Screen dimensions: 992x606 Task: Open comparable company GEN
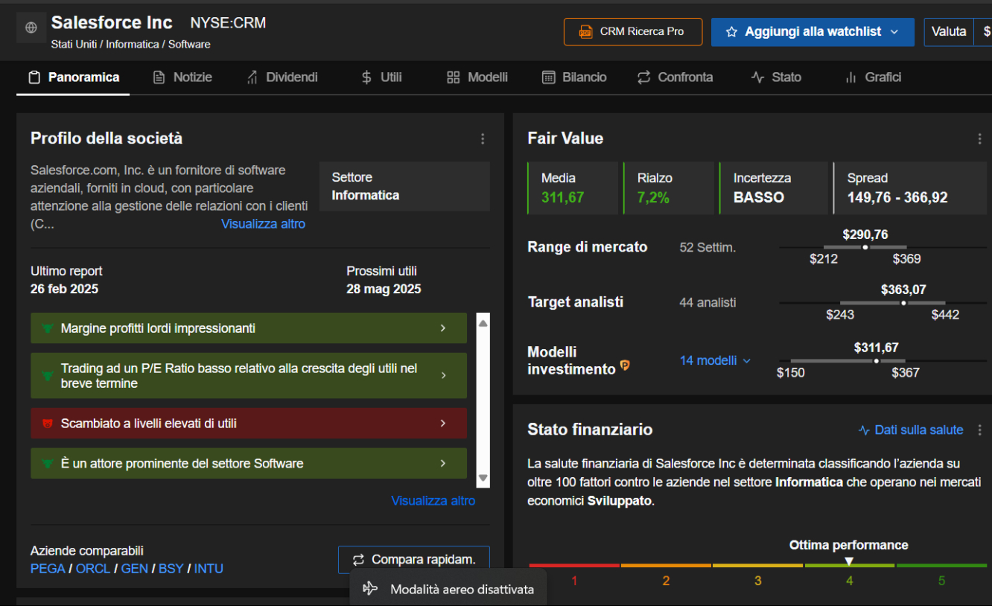pos(135,569)
